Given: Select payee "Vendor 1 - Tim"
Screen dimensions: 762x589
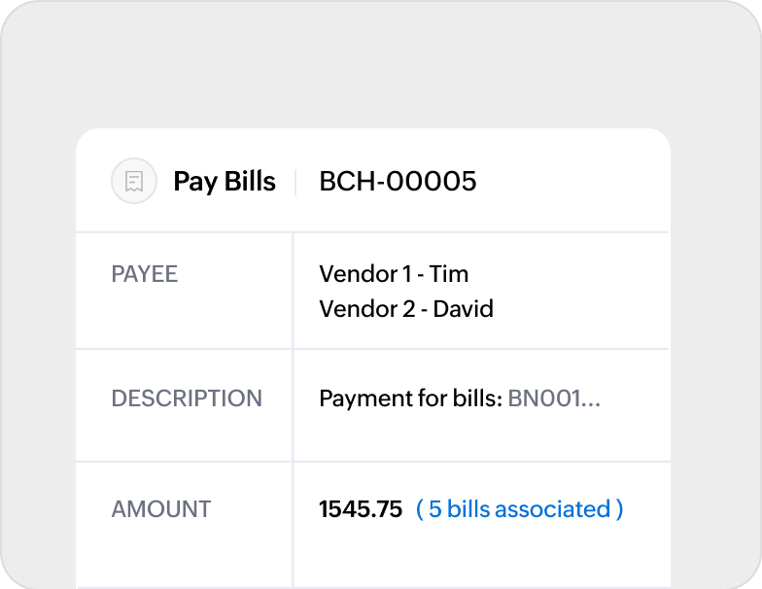Looking at the screenshot, I should [394, 274].
